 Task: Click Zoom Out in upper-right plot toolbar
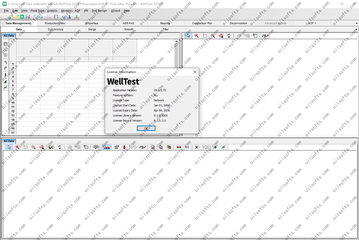(213, 36)
